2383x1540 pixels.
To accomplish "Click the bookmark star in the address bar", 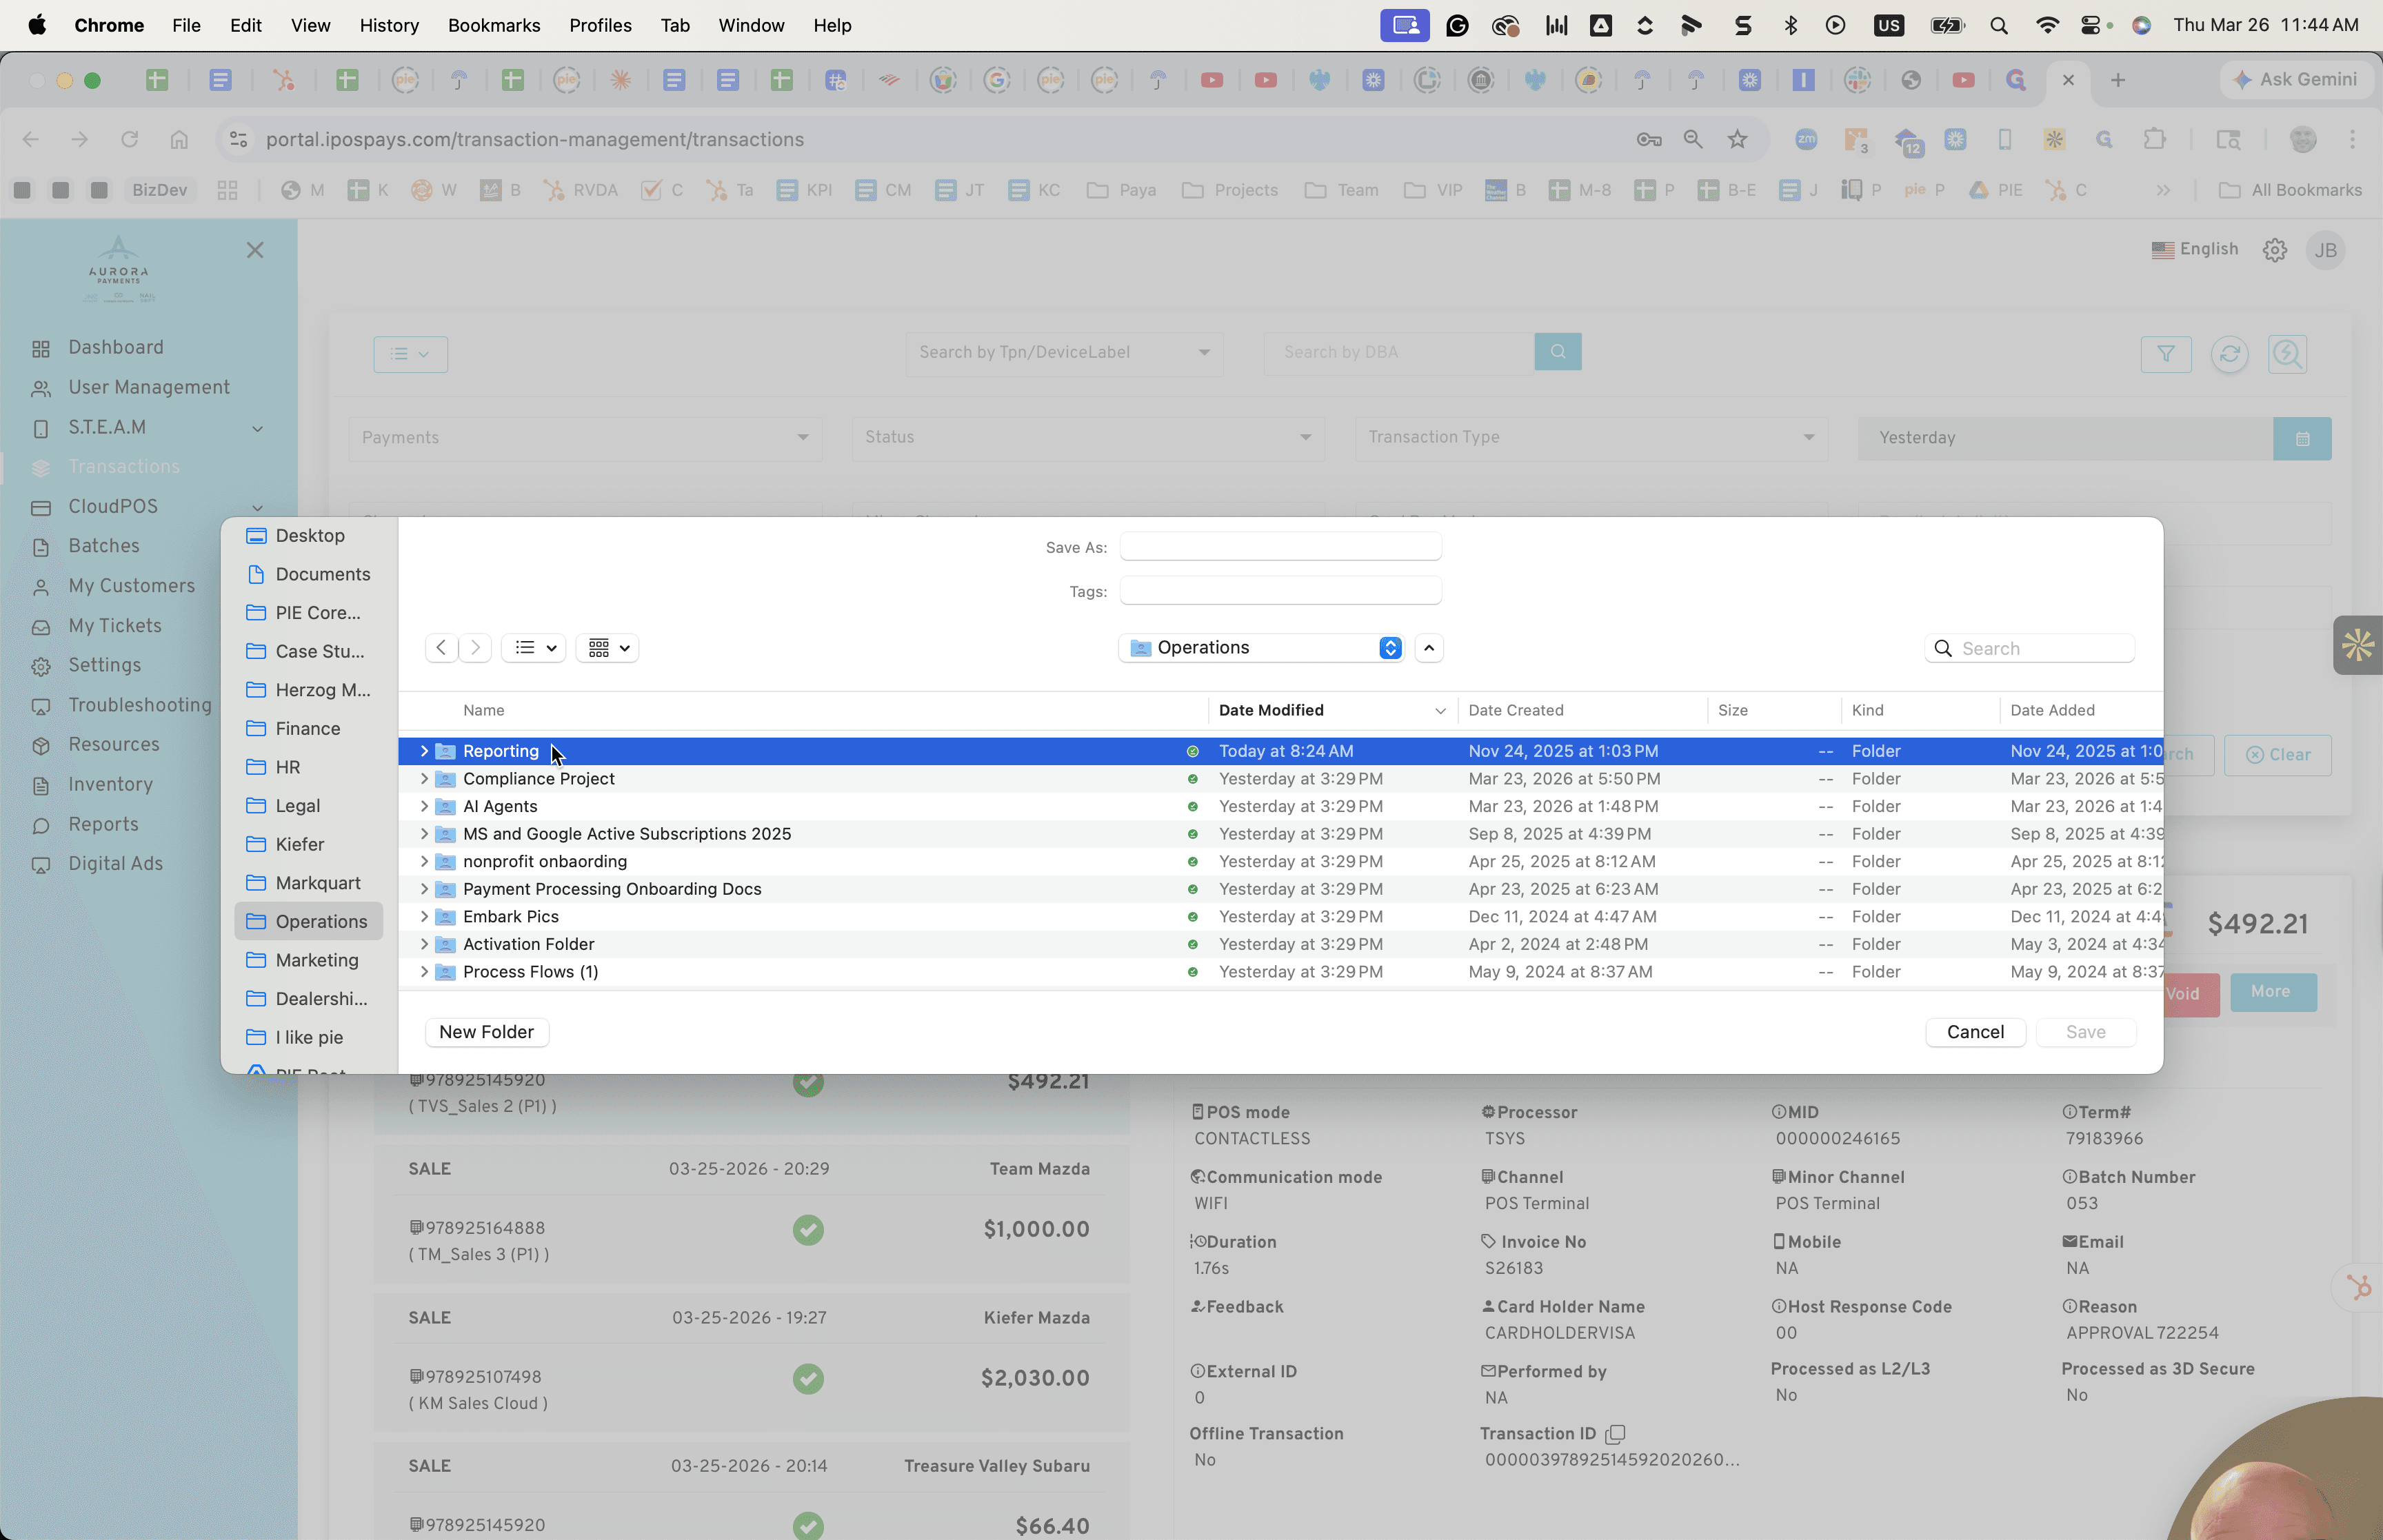I will tap(1737, 139).
